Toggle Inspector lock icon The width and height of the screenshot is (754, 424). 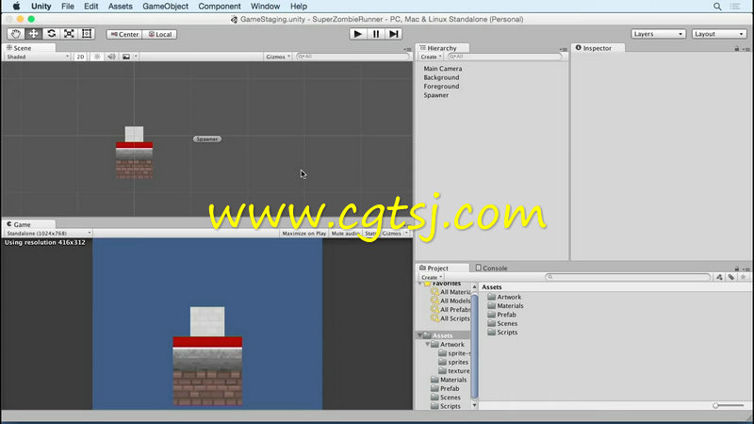(737, 49)
